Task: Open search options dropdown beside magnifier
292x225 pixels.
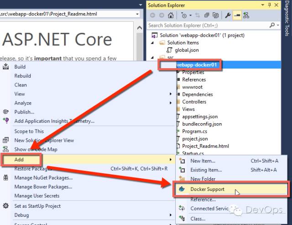Action: click(278, 25)
